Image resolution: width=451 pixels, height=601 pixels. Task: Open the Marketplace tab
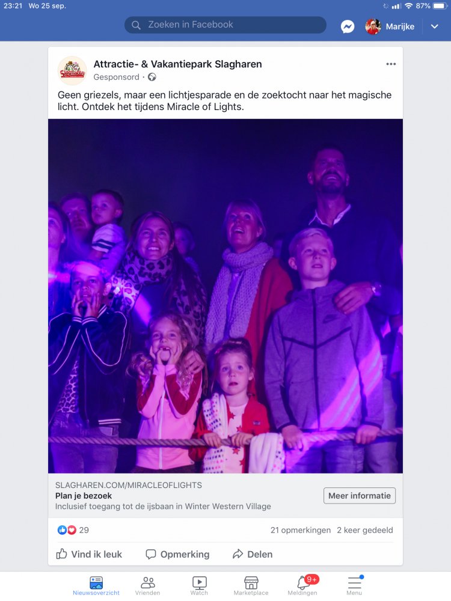(x=251, y=585)
